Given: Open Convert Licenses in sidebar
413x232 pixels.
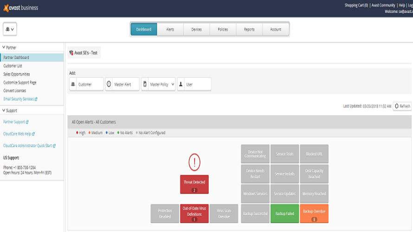Looking at the screenshot, I should click(15, 90).
